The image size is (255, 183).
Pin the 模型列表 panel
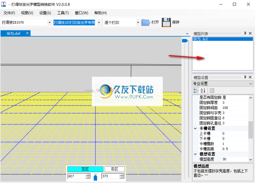click(245, 33)
